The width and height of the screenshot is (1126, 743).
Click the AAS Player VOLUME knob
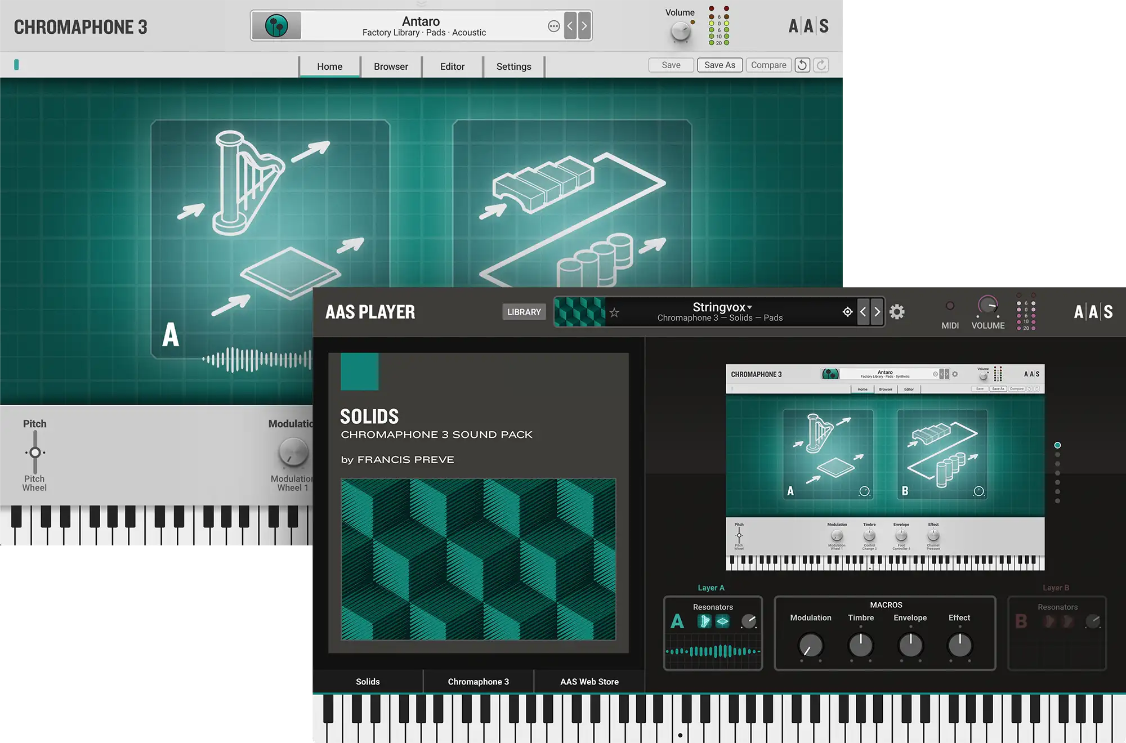[988, 305]
